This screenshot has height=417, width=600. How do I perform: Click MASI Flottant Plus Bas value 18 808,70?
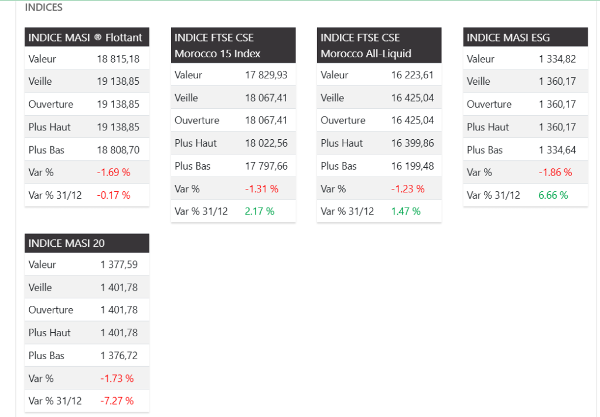118,150
